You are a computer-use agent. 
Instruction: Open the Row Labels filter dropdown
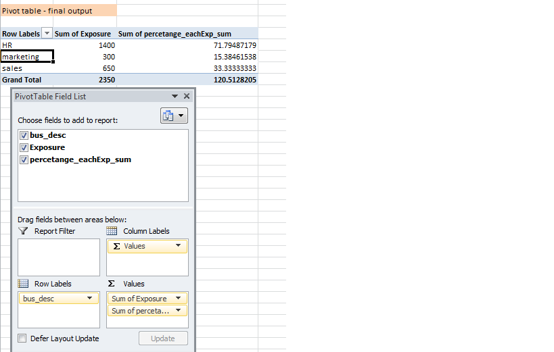(x=47, y=33)
